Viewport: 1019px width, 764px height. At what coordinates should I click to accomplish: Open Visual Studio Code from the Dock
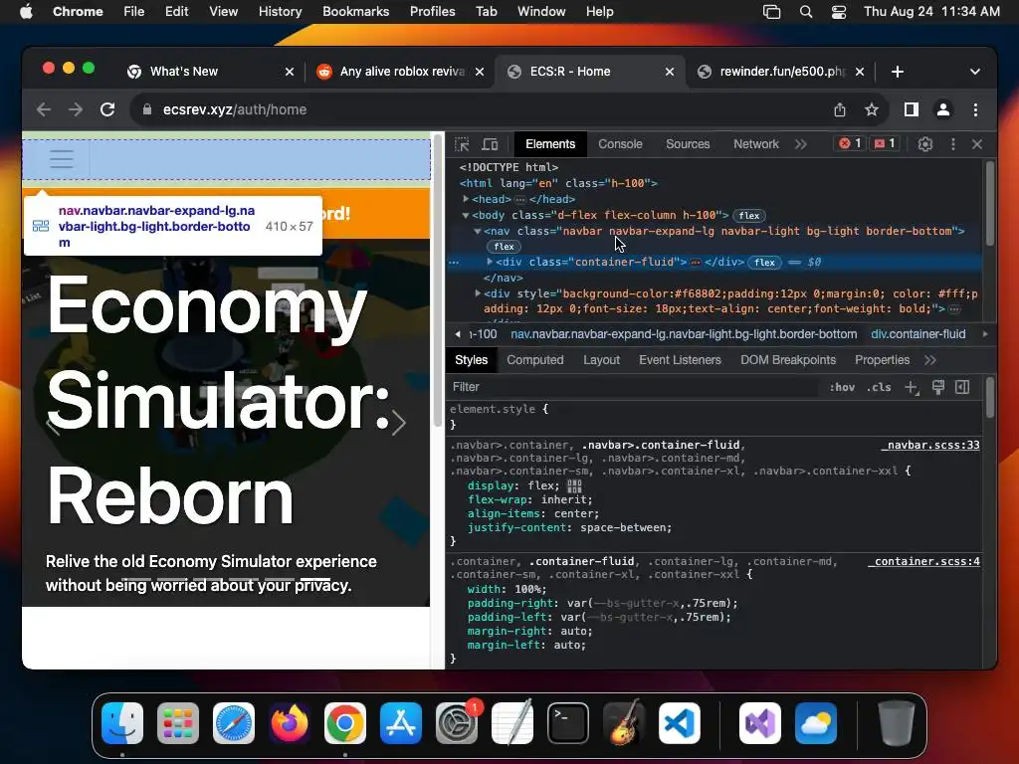[679, 723]
